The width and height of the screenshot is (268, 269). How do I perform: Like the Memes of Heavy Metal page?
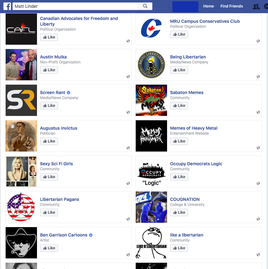pyautogui.click(x=179, y=141)
